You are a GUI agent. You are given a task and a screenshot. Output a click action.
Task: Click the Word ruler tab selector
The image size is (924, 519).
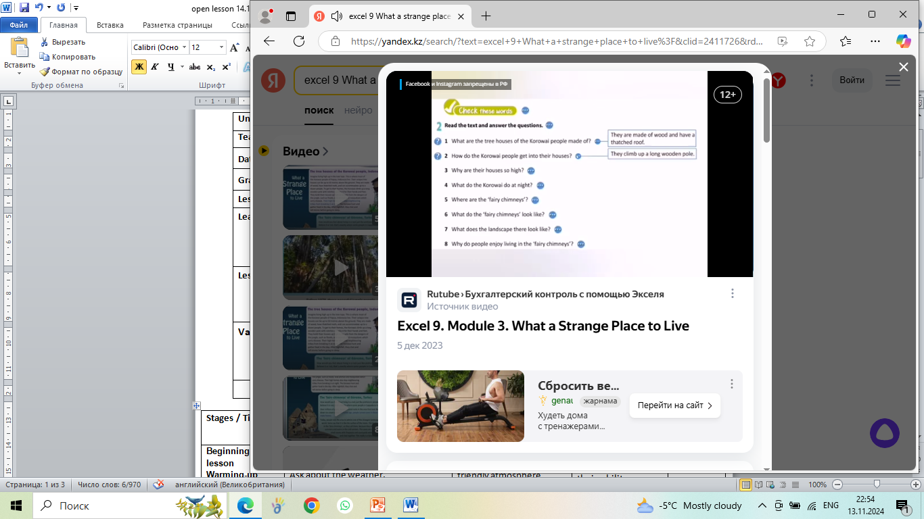tap(9, 101)
